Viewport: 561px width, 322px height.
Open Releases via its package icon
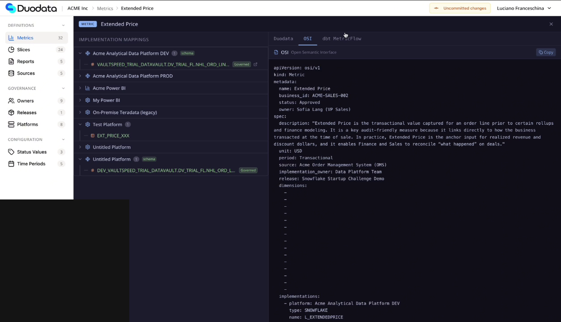tap(12, 112)
